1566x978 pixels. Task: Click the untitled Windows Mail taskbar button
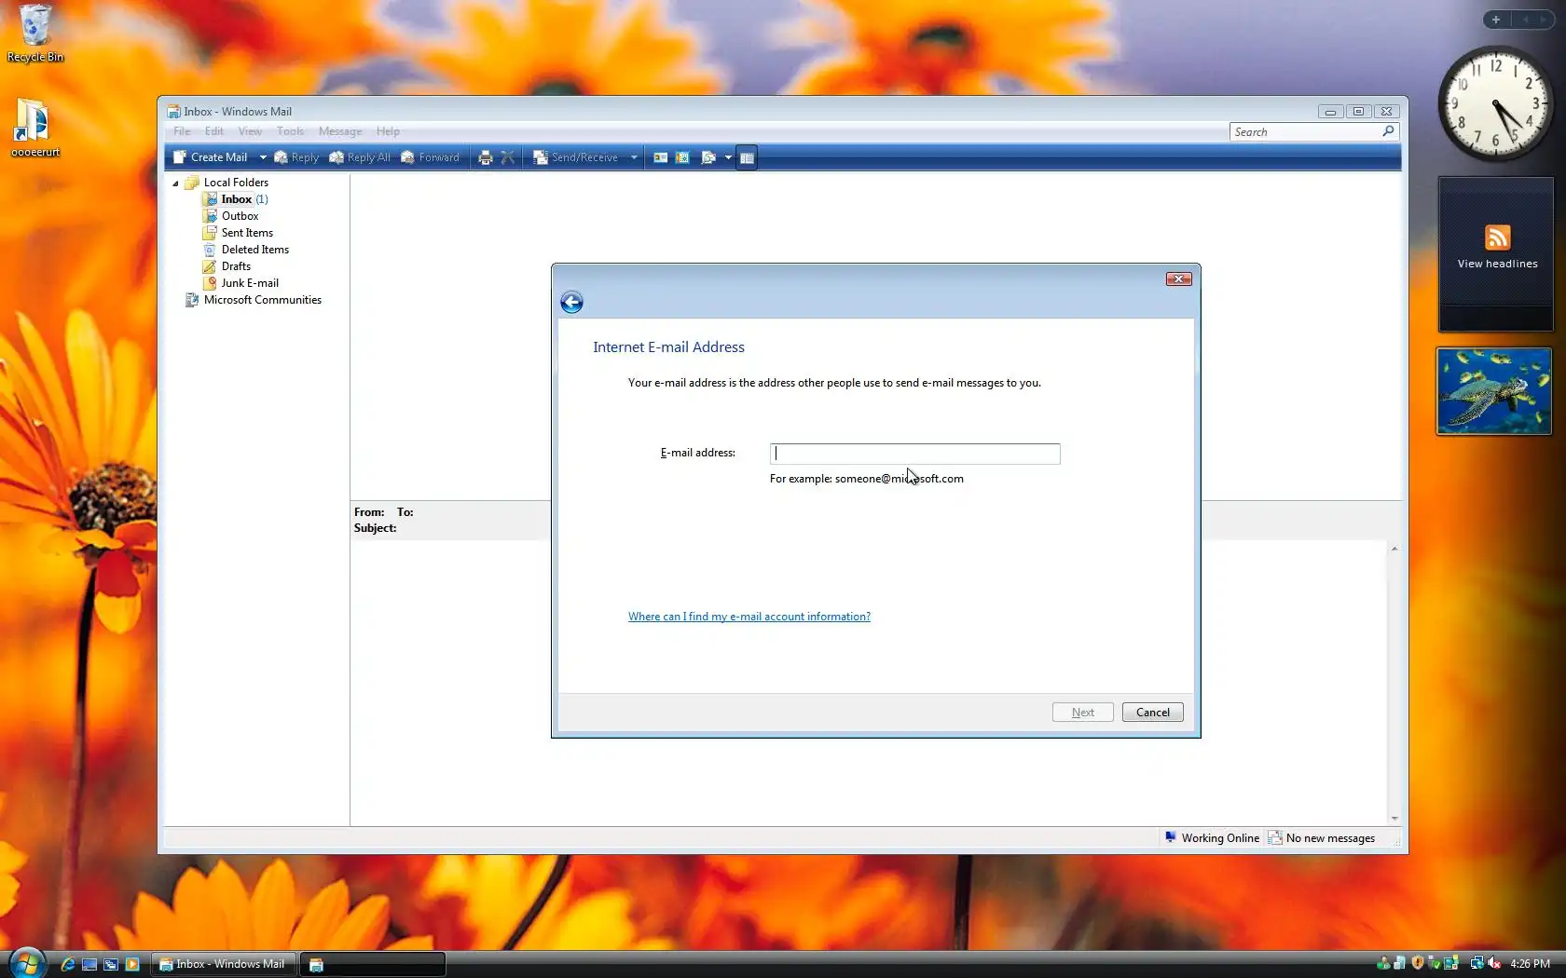[x=373, y=964]
